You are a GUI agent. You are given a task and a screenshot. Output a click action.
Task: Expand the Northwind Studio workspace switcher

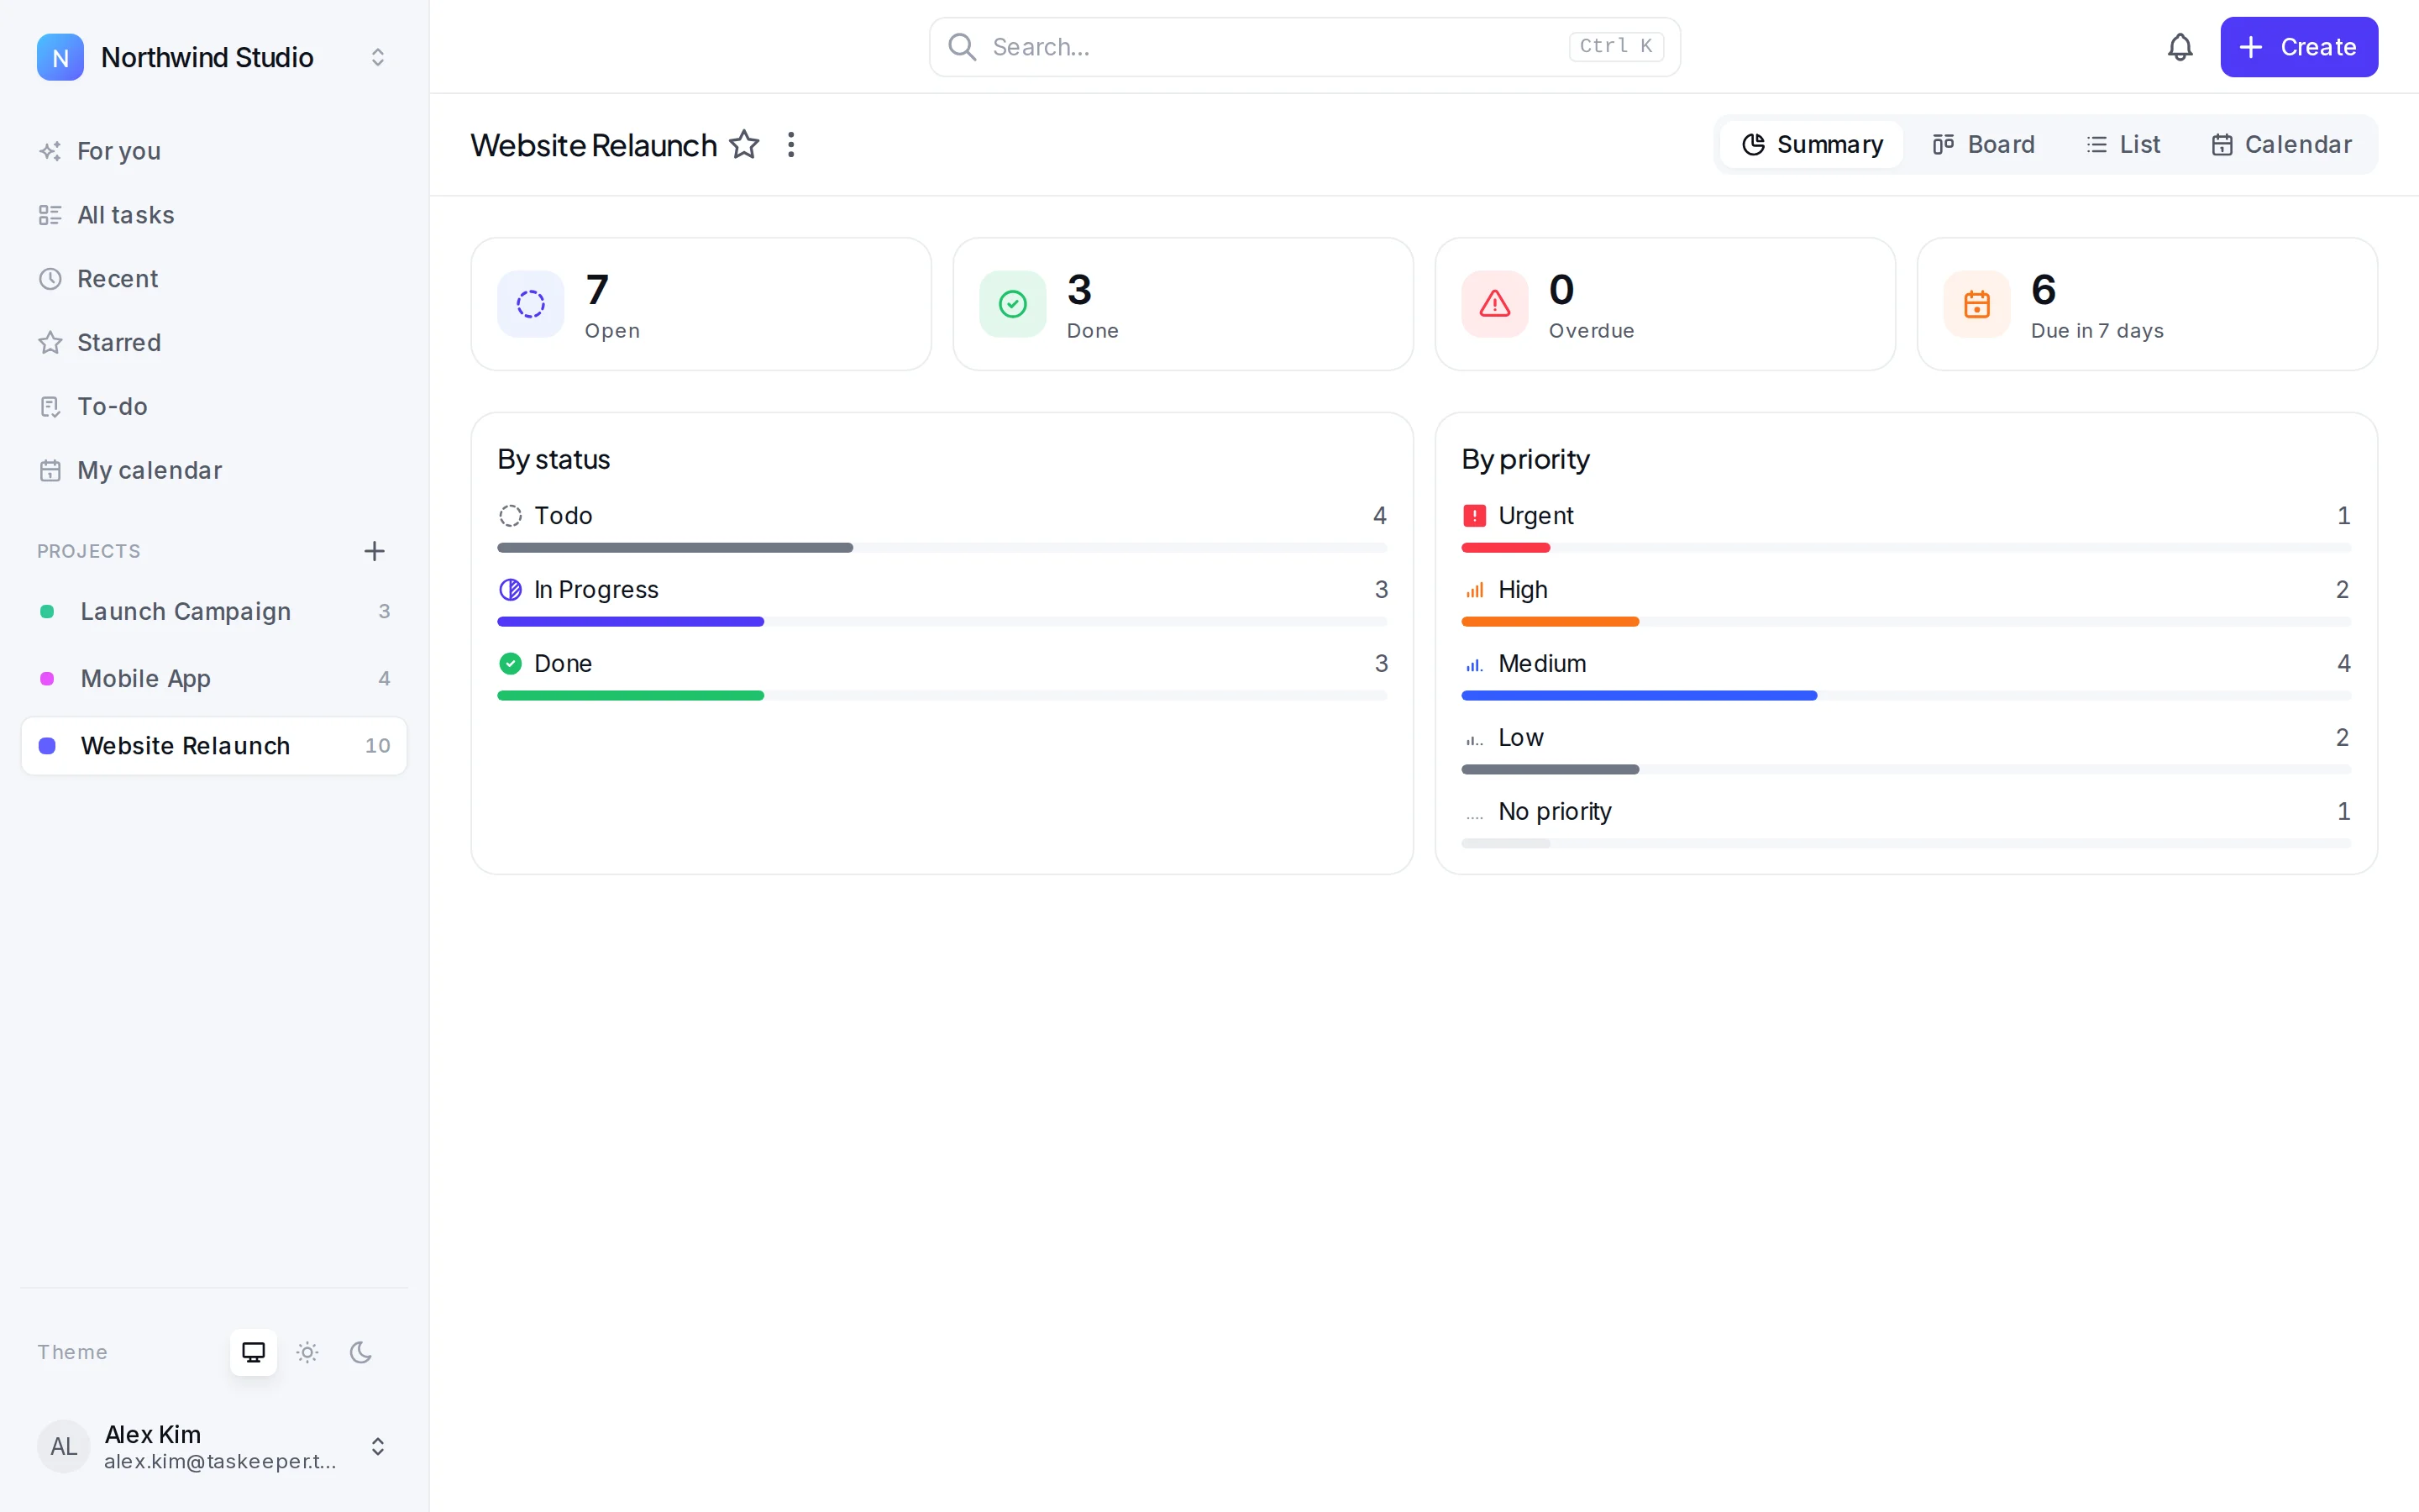[378, 57]
